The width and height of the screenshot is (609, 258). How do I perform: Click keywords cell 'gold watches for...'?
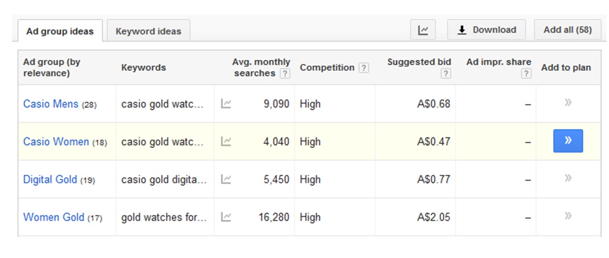point(164,217)
